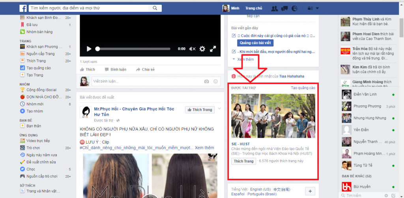Click new message compose icon in chat bar
This screenshot has width=404, height=198.
click(393, 195)
